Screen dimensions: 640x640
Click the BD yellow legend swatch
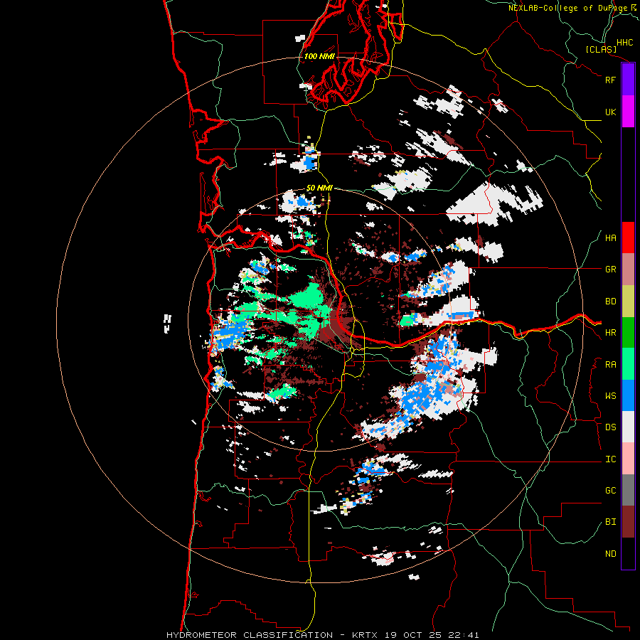(628, 301)
